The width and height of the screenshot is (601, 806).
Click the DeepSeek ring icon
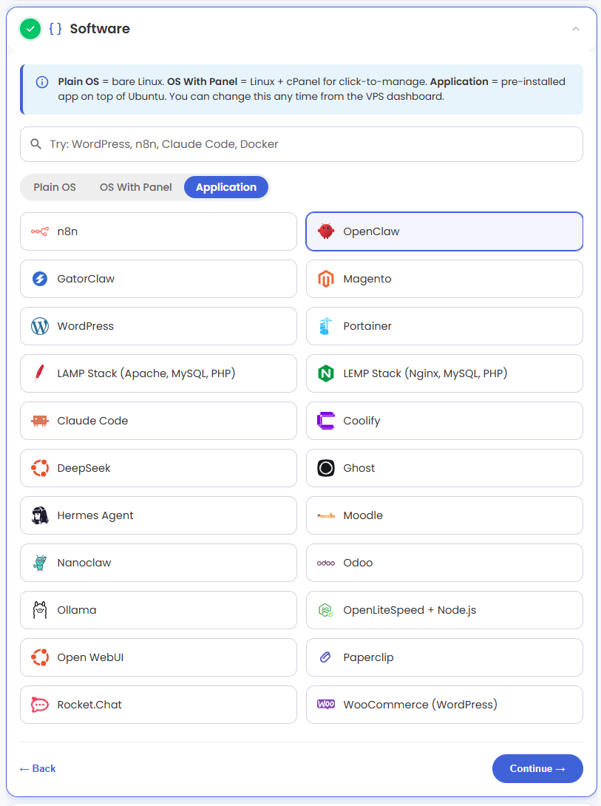coord(40,468)
